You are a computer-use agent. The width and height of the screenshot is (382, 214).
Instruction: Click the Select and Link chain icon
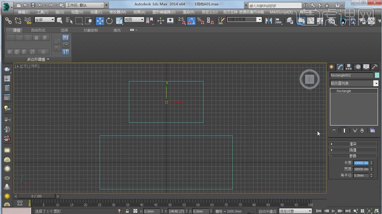click(8, 21)
